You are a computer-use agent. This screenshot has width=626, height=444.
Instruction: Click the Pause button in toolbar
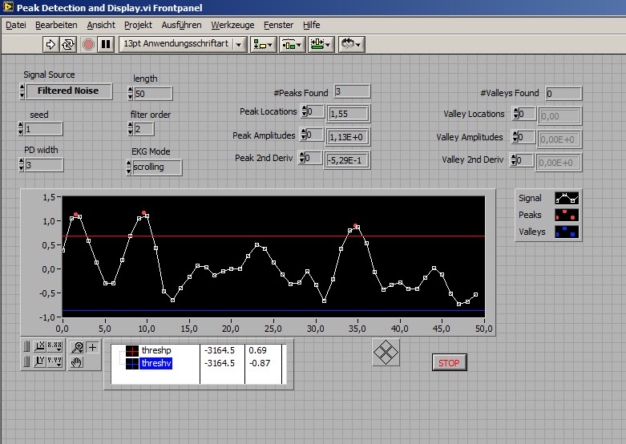coord(106,44)
